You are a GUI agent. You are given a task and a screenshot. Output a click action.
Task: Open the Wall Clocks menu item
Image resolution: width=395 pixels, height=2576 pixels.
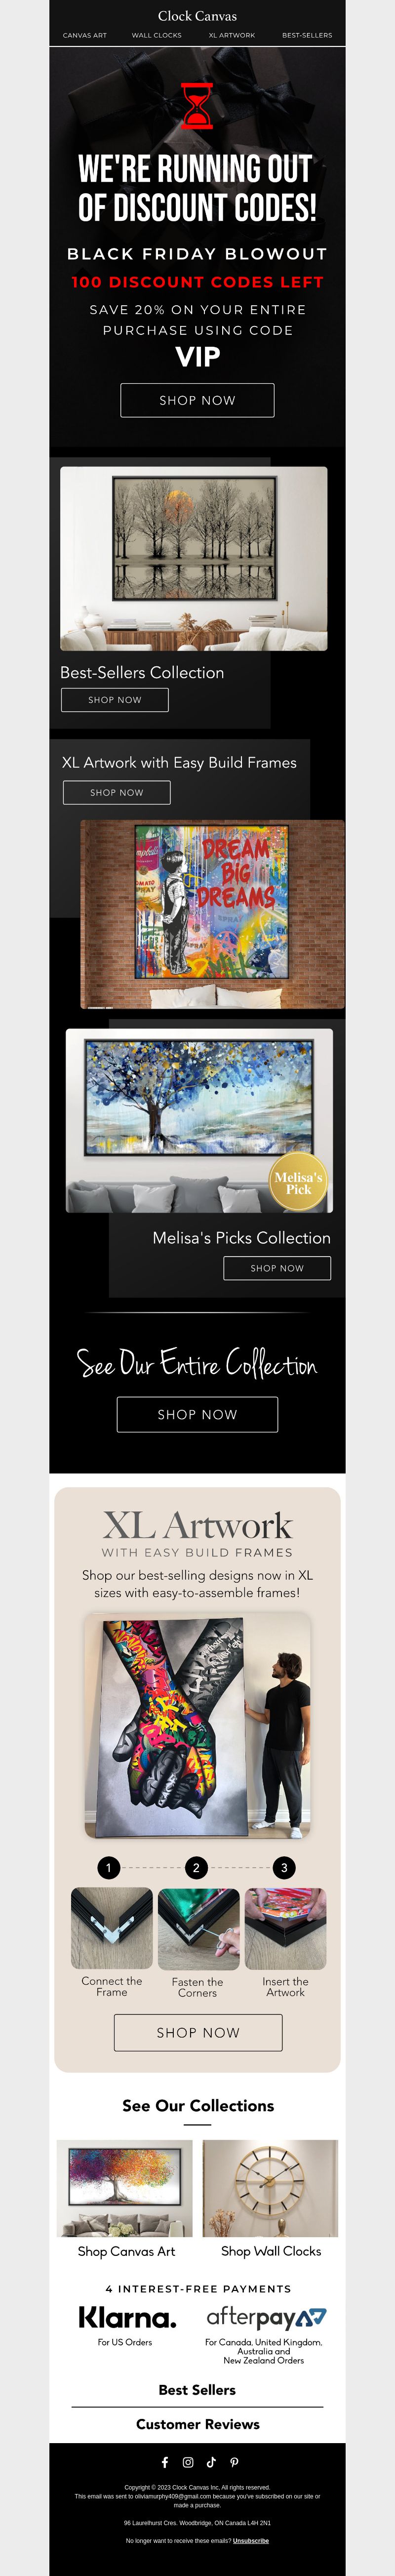157,35
